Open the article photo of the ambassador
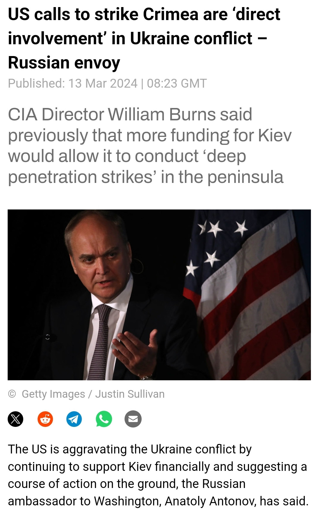Viewport: 318px width, 516px height. pyautogui.click(x=159, y=295)
